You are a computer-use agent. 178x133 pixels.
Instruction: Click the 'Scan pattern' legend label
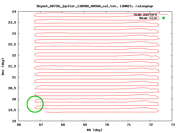(145, 14)
